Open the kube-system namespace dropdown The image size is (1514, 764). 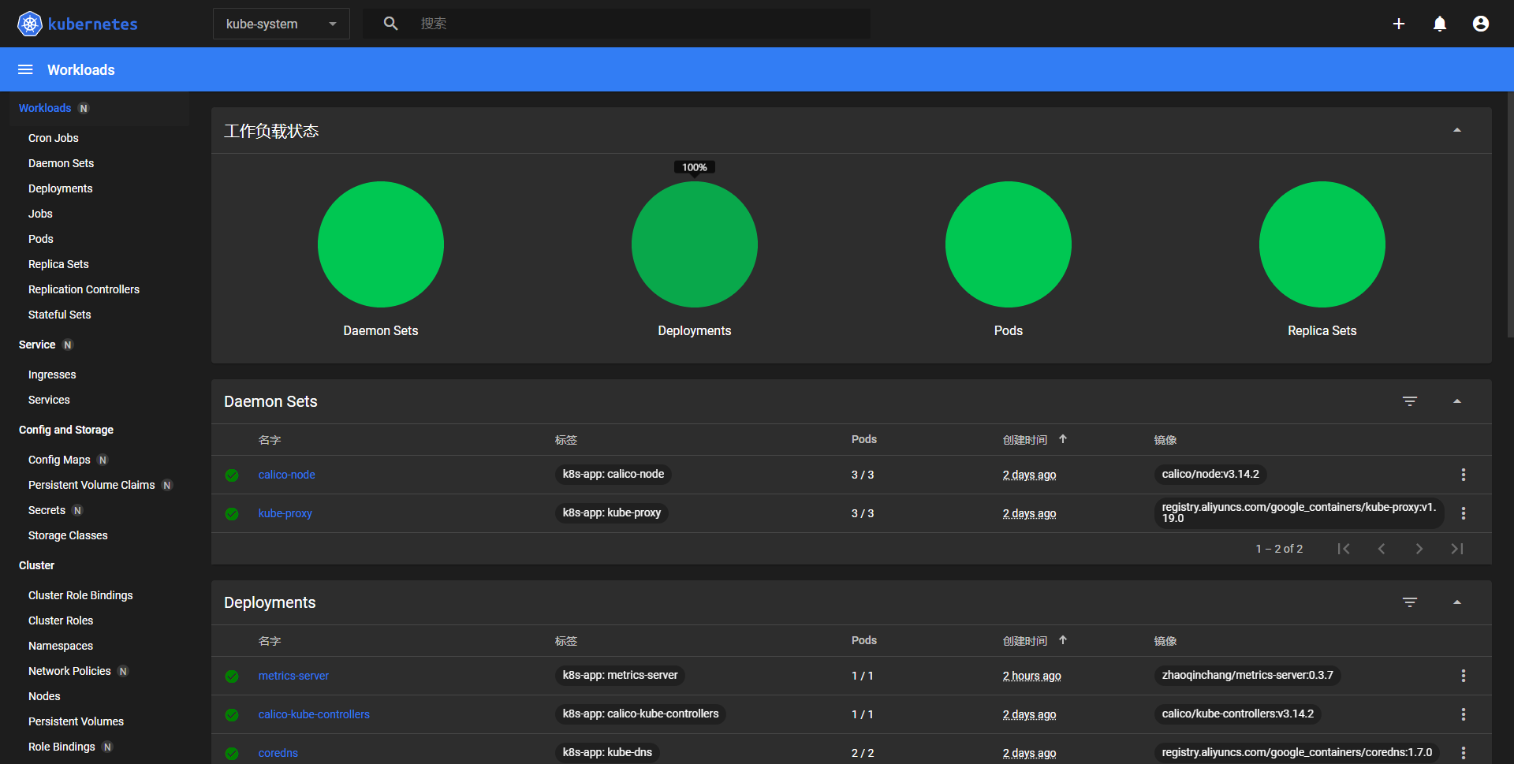coord(281,24)
